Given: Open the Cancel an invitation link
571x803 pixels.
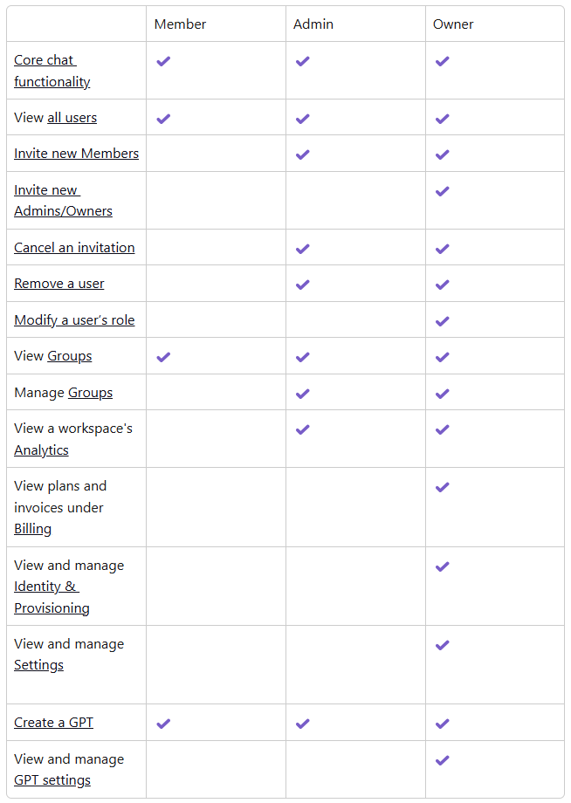Looking at the screenshot, I should [74, 248].
